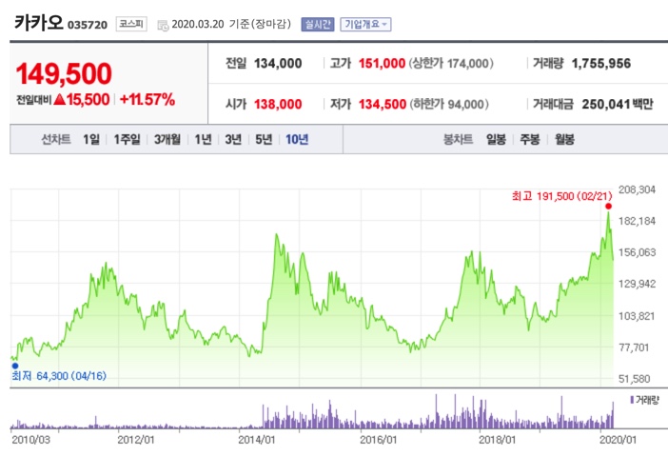
Task: Open the 일봉 daily candle chart
Action: point(496,139)
